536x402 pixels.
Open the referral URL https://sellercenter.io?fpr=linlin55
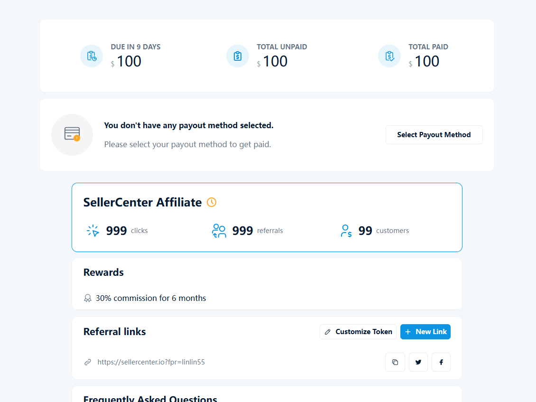[x=151, y=362]
